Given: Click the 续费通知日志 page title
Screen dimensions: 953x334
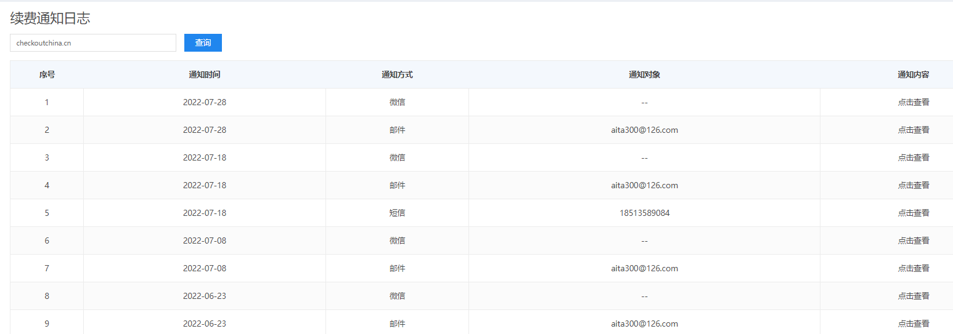Looking at the screenshot, I should click(x=50, y=19).
